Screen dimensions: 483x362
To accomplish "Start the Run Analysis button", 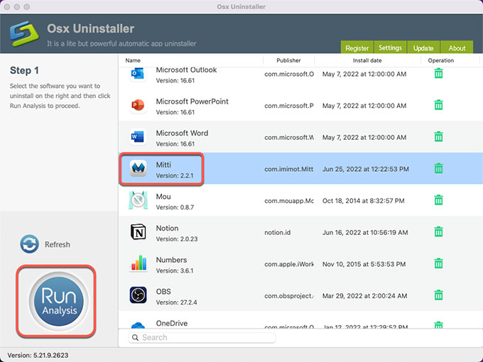I will [x=56, y=301].
